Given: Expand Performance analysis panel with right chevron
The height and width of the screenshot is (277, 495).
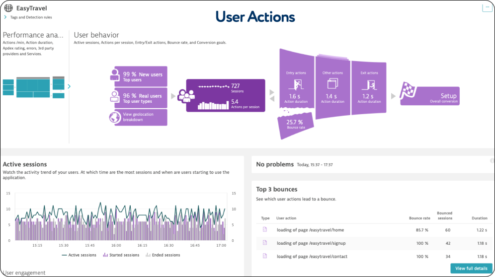Looking at the screenshot, I should [69, 86].
